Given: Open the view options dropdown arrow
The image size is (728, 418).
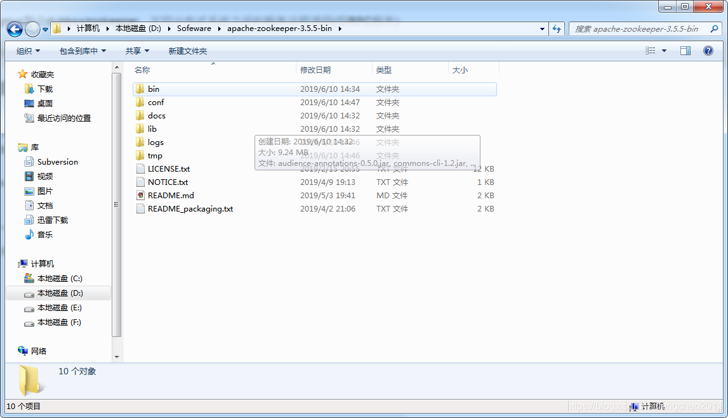Looking at the screenshot, I should pyautogui.click(x=664, y=51).
